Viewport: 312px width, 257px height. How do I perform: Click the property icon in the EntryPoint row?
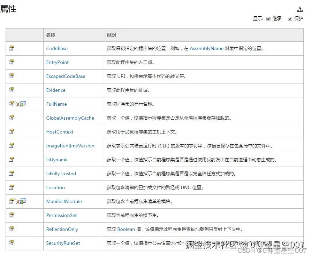[12, 62]
